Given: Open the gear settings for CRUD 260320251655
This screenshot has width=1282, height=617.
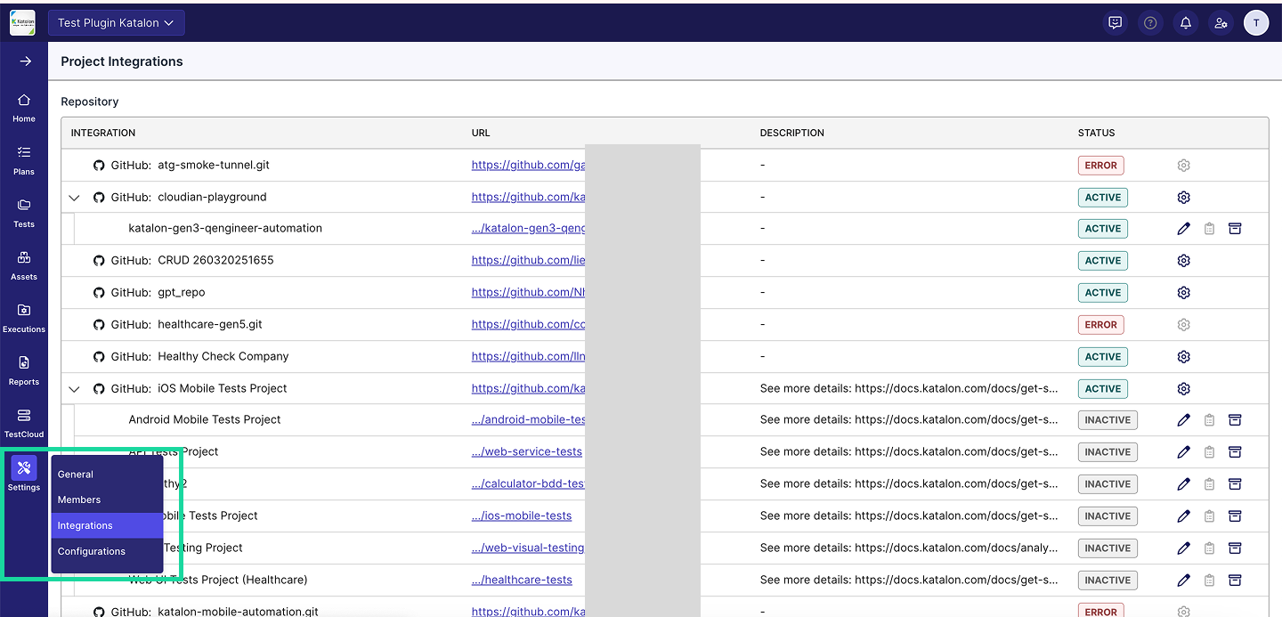Looking at the screenshot, I should 1183,261.
